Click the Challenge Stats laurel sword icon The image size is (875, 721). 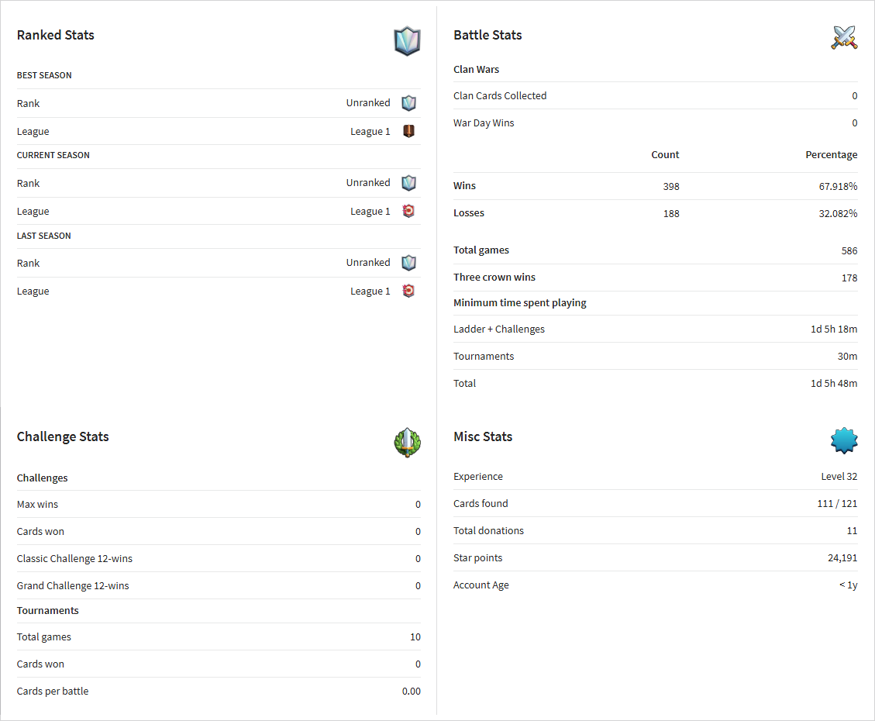[408, 443]
